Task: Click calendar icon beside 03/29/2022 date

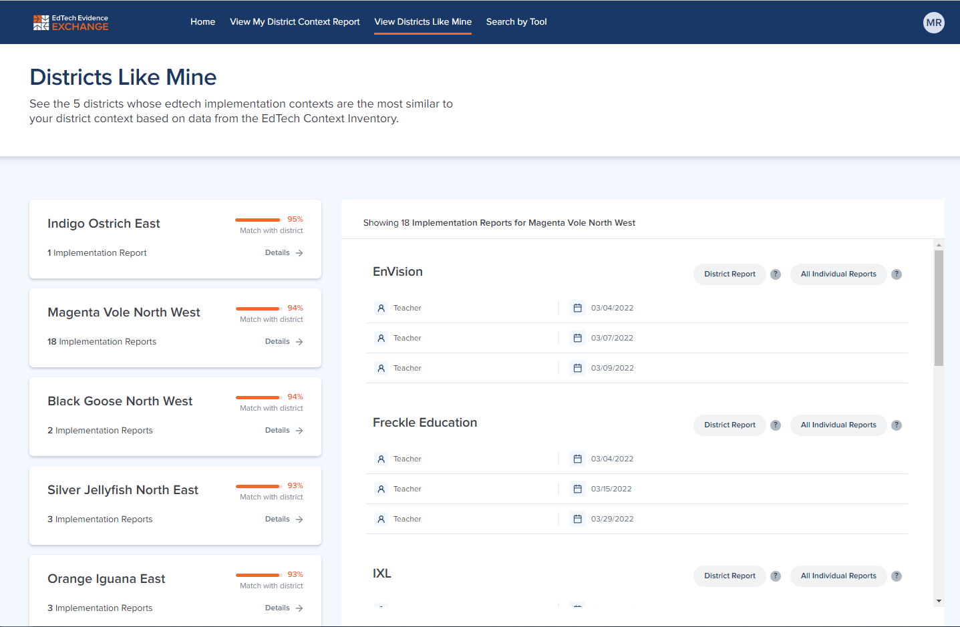Action: (x=577, y=519)
